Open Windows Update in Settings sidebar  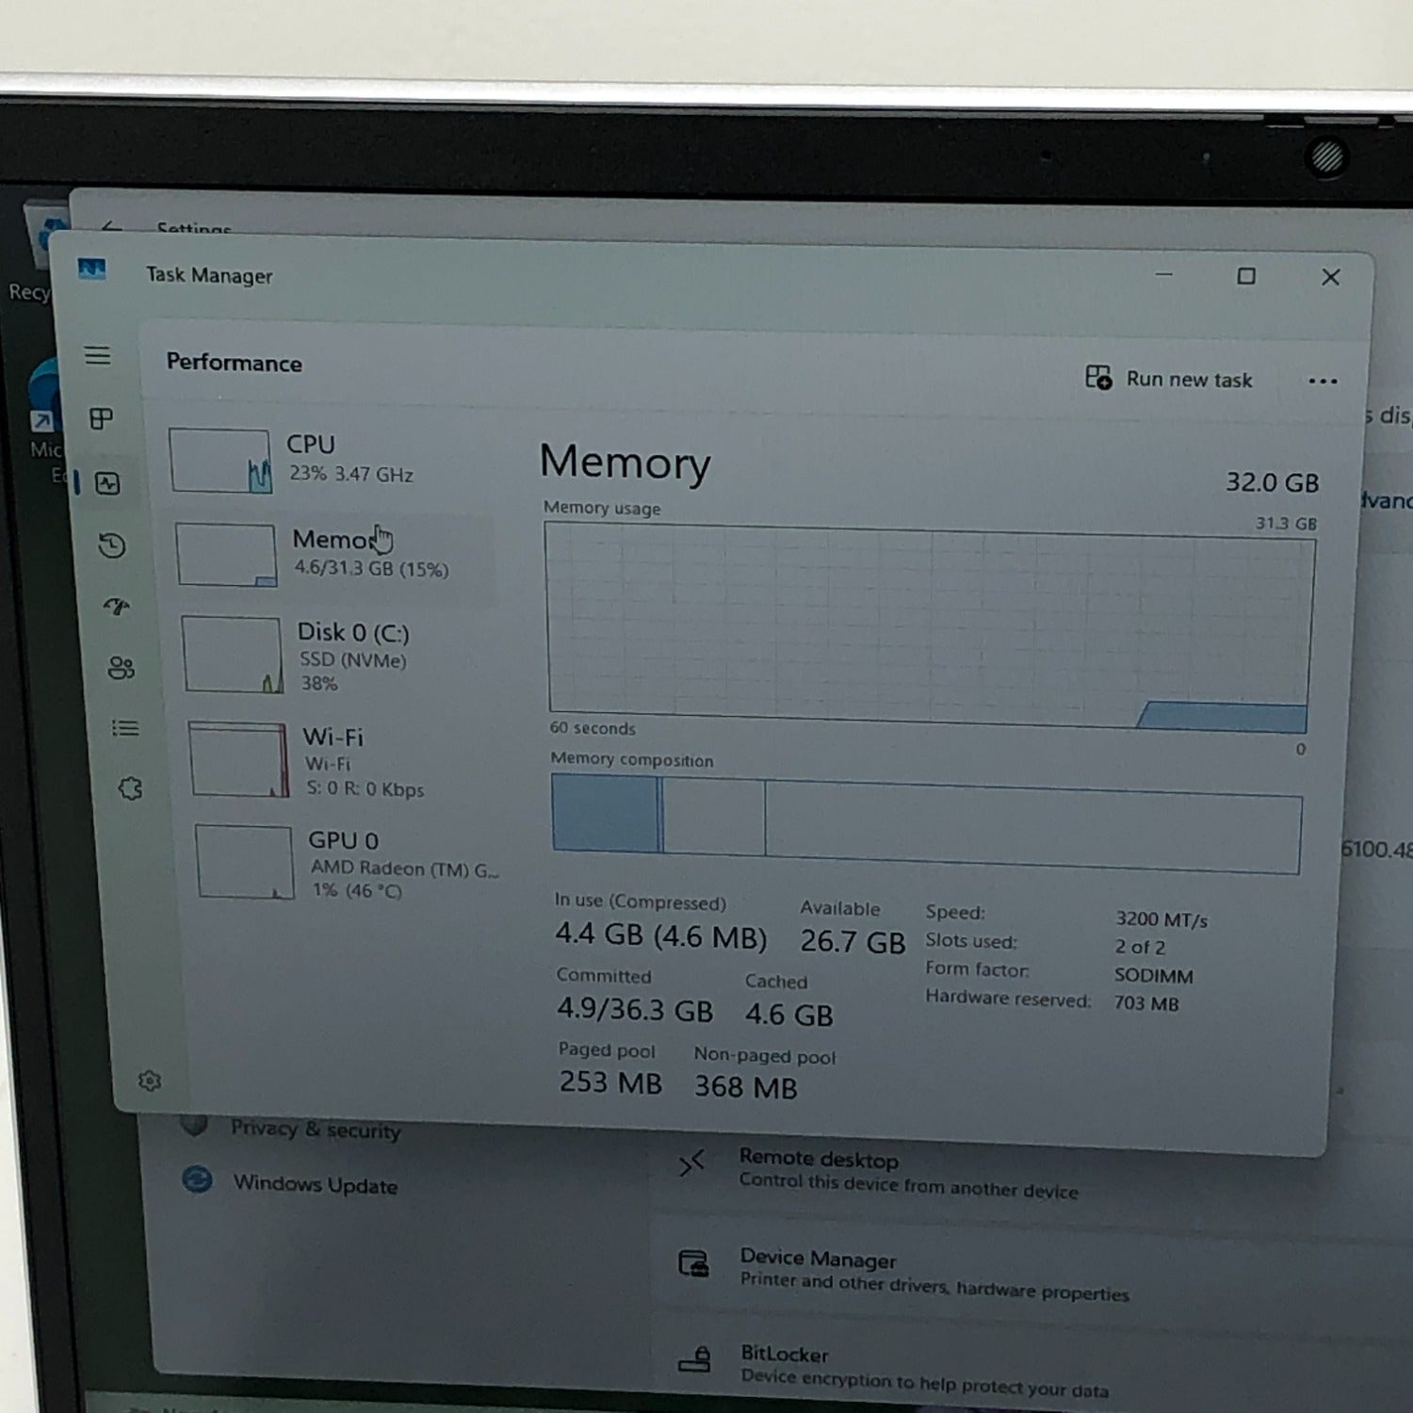tap(315, 1184)
